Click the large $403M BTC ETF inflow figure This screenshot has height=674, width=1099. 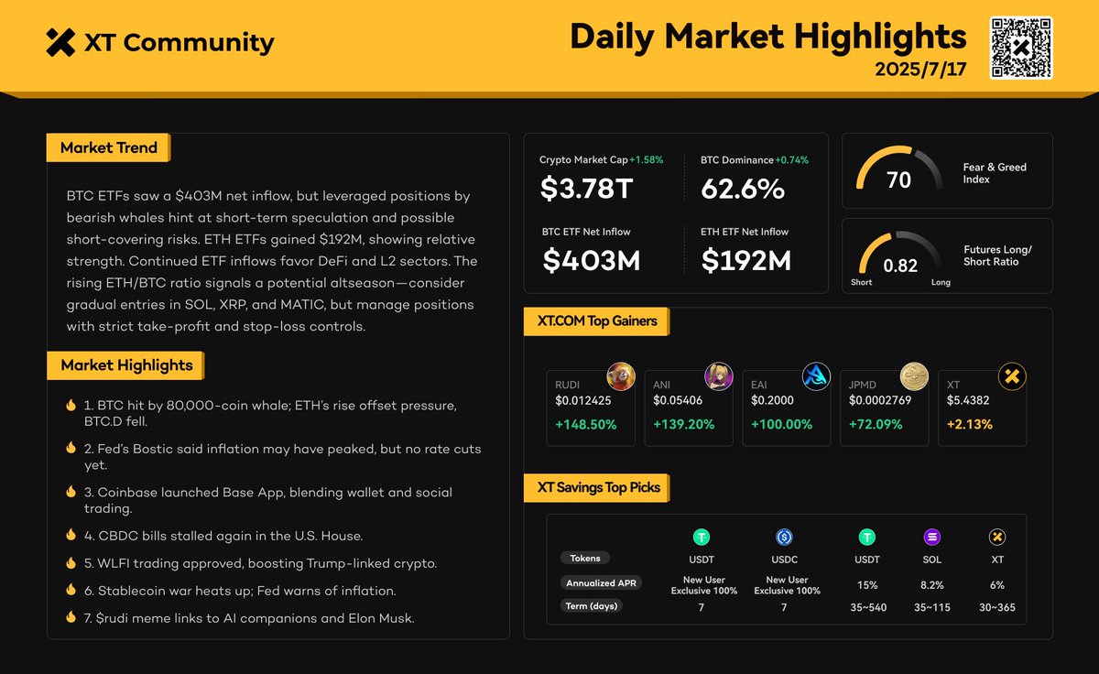tap(592, 261)
